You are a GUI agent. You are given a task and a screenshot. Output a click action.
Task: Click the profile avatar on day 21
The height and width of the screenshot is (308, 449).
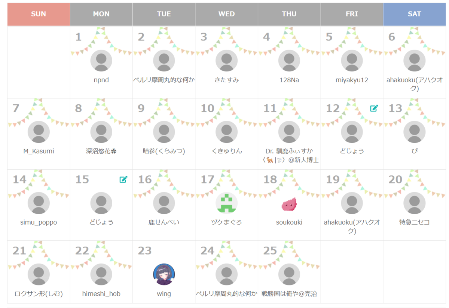coord(39,274)
